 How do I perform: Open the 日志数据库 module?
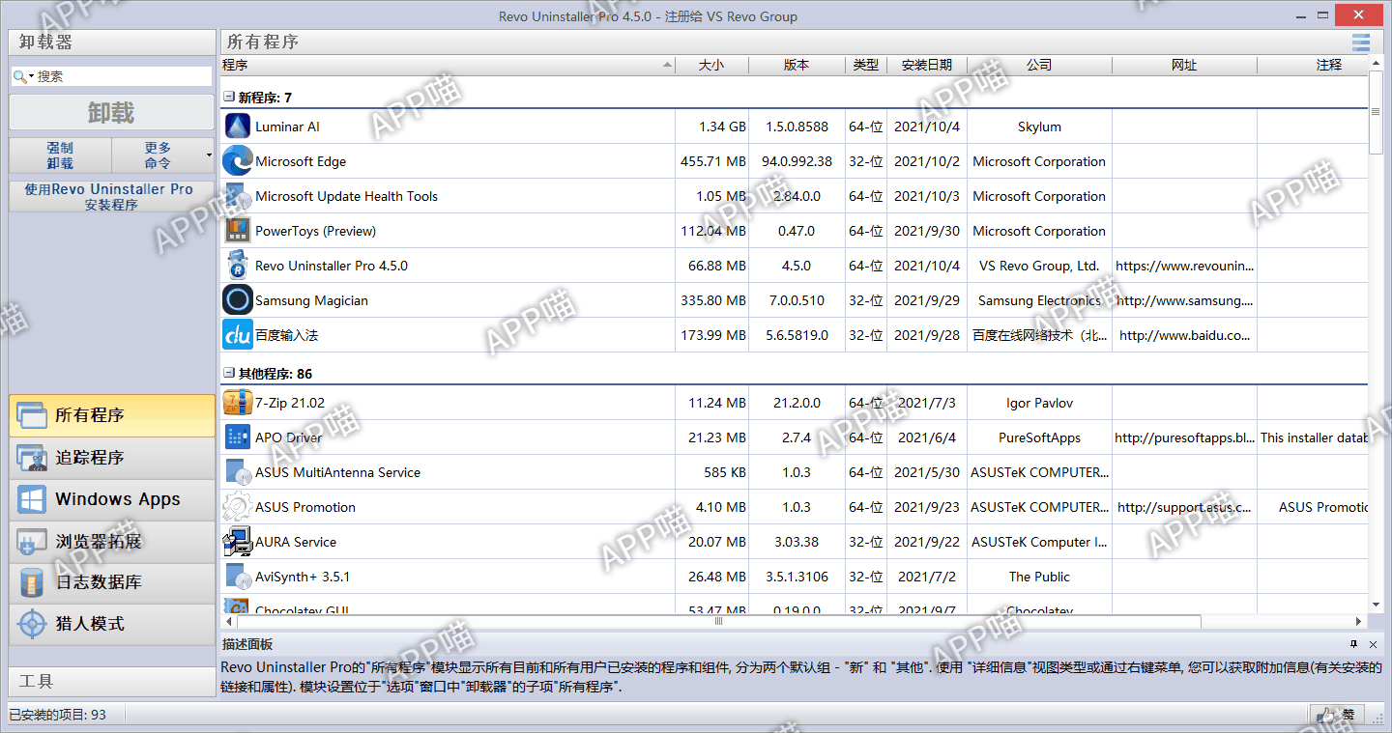112,582
